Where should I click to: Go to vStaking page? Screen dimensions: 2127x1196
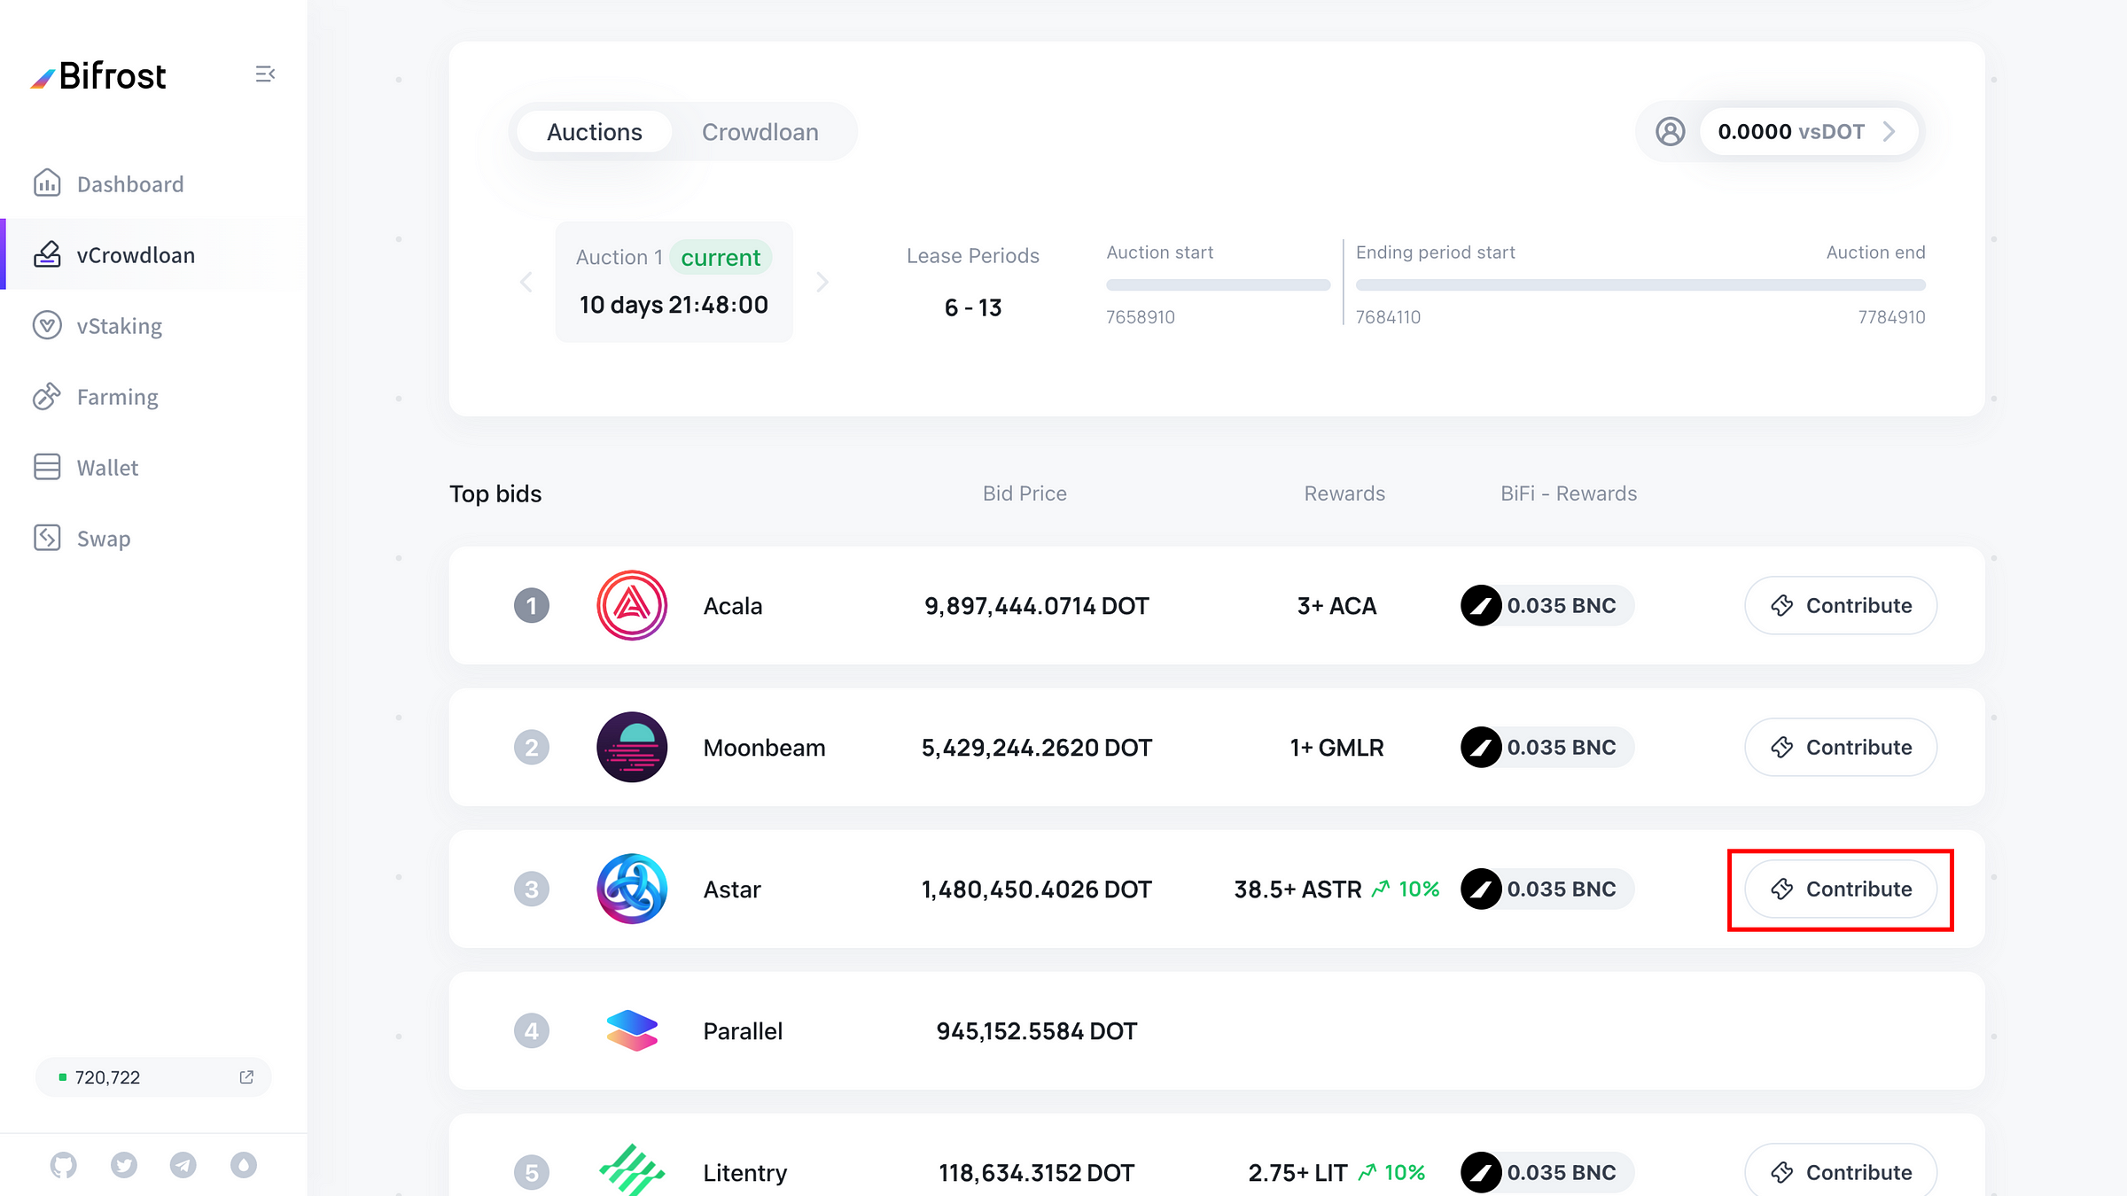coord(120,325)
